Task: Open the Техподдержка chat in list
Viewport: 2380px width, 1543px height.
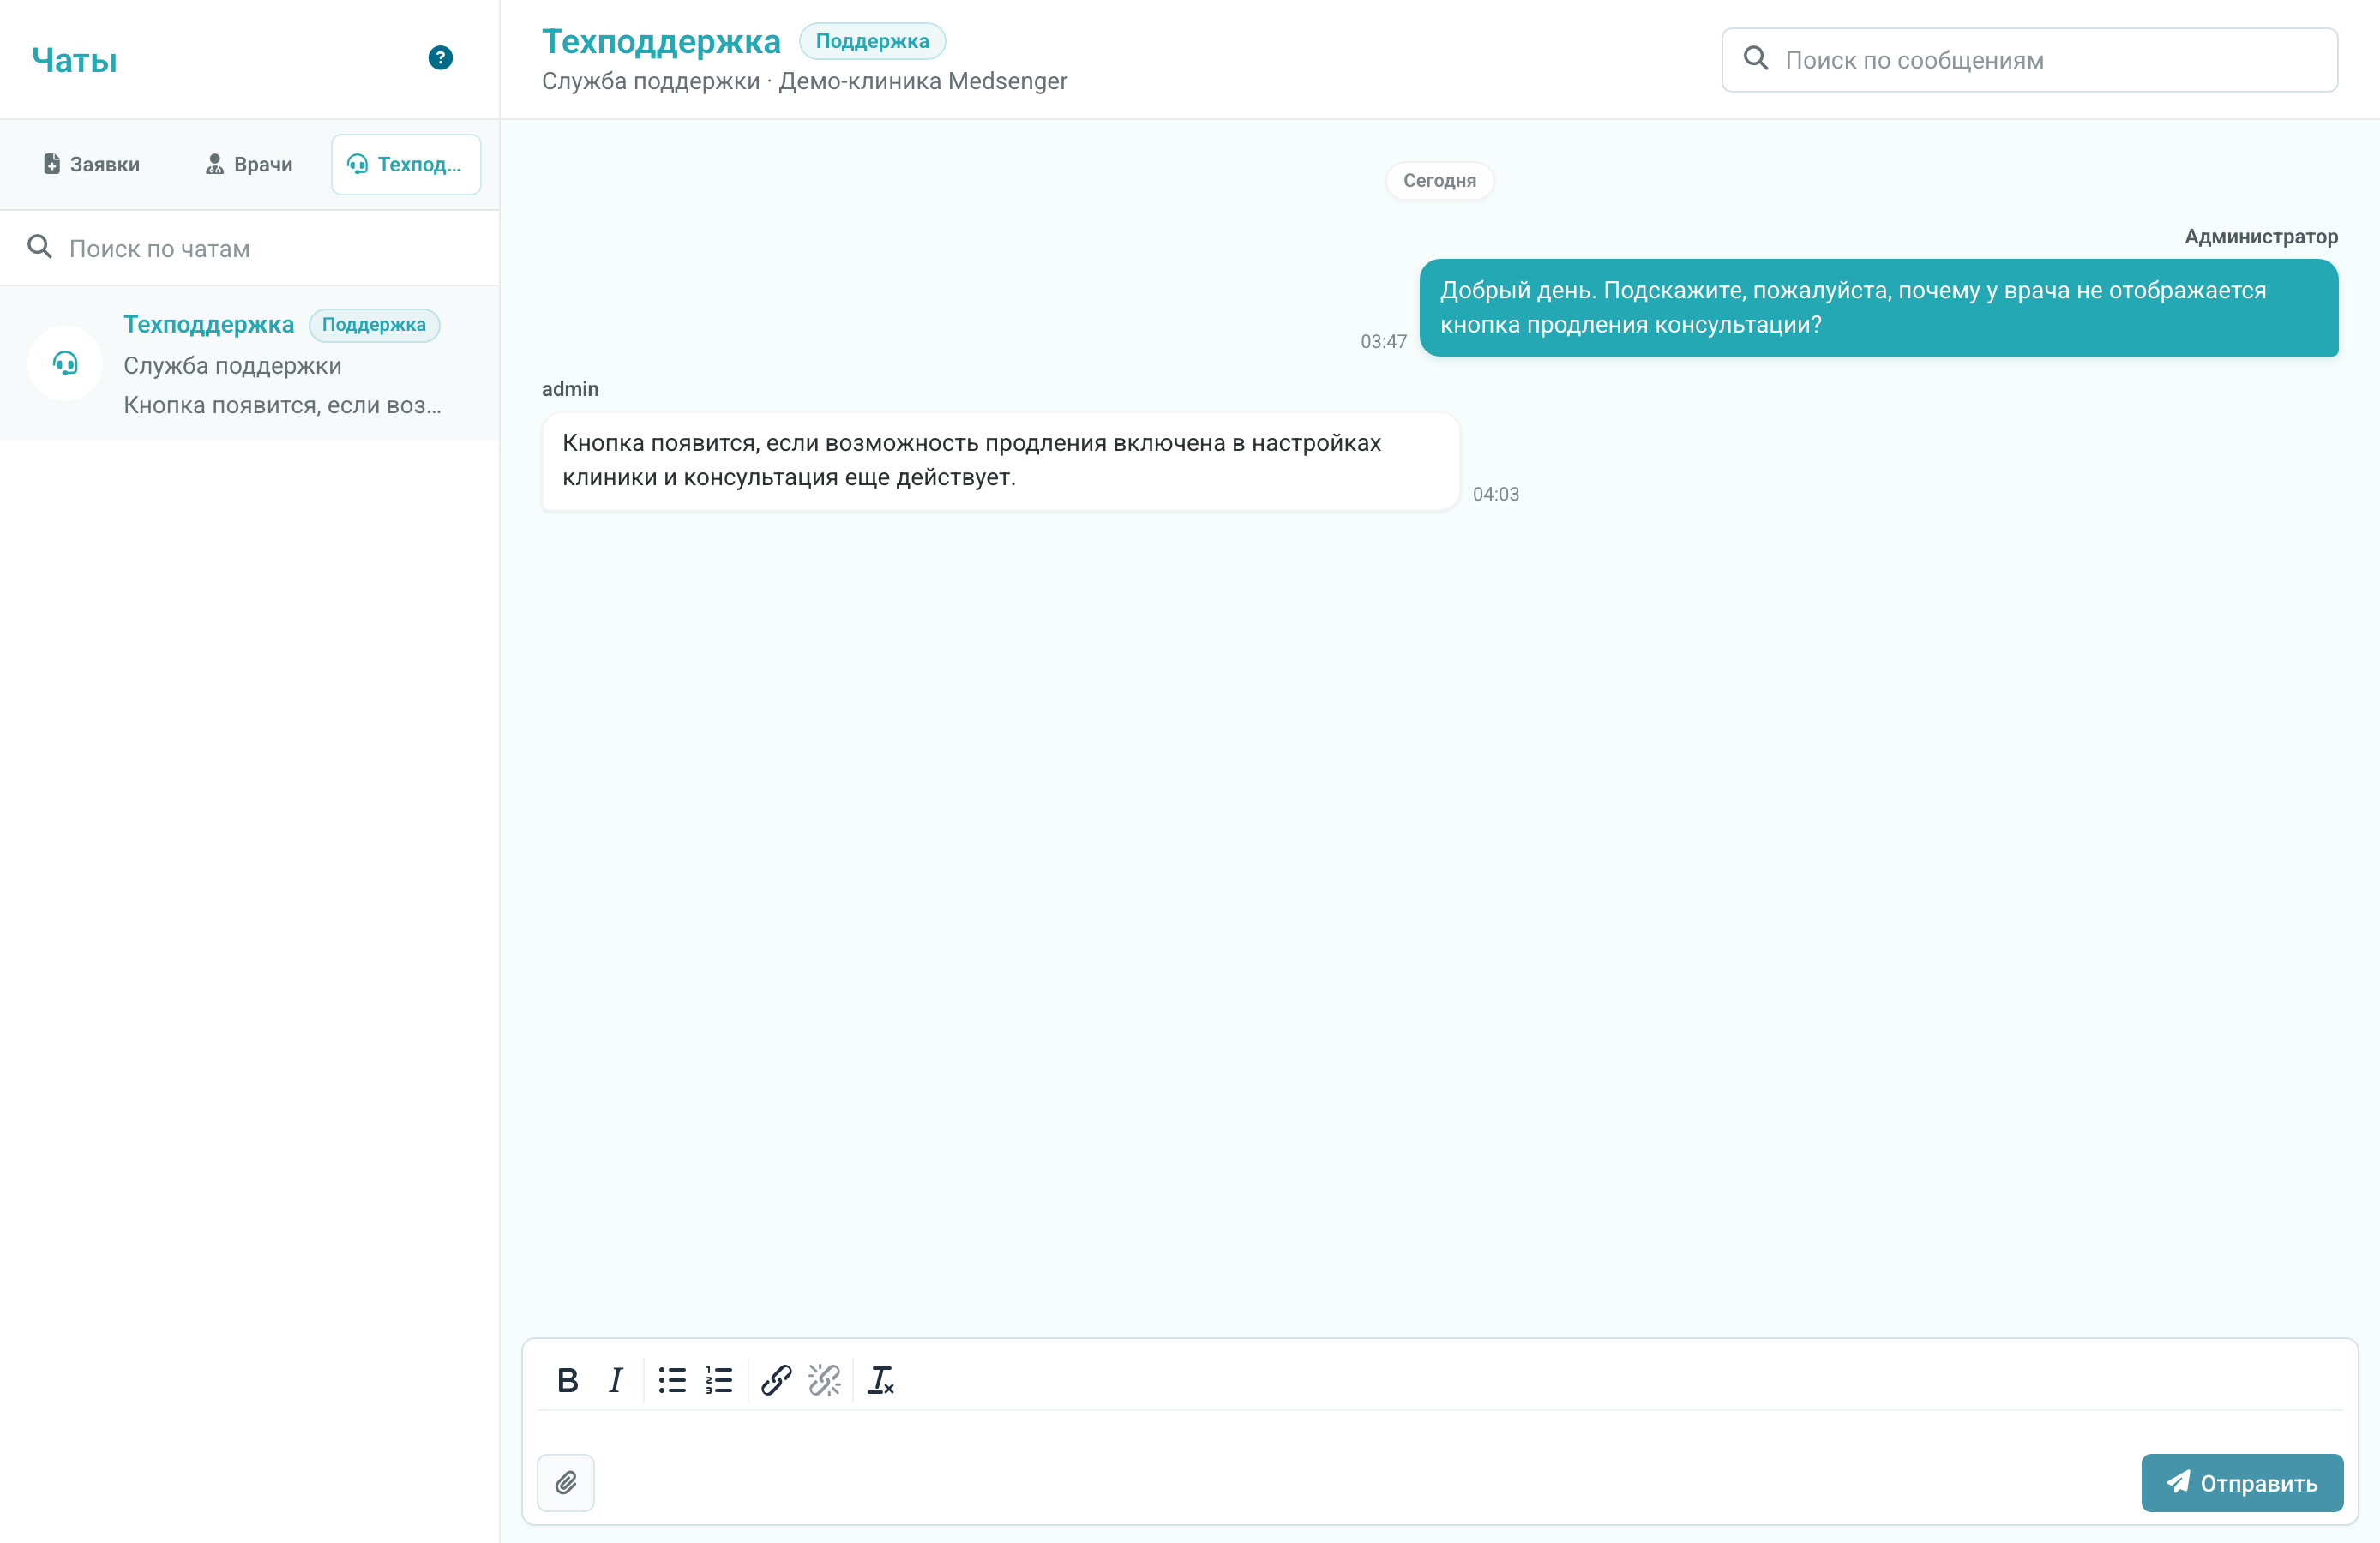Action: point(250,364)
